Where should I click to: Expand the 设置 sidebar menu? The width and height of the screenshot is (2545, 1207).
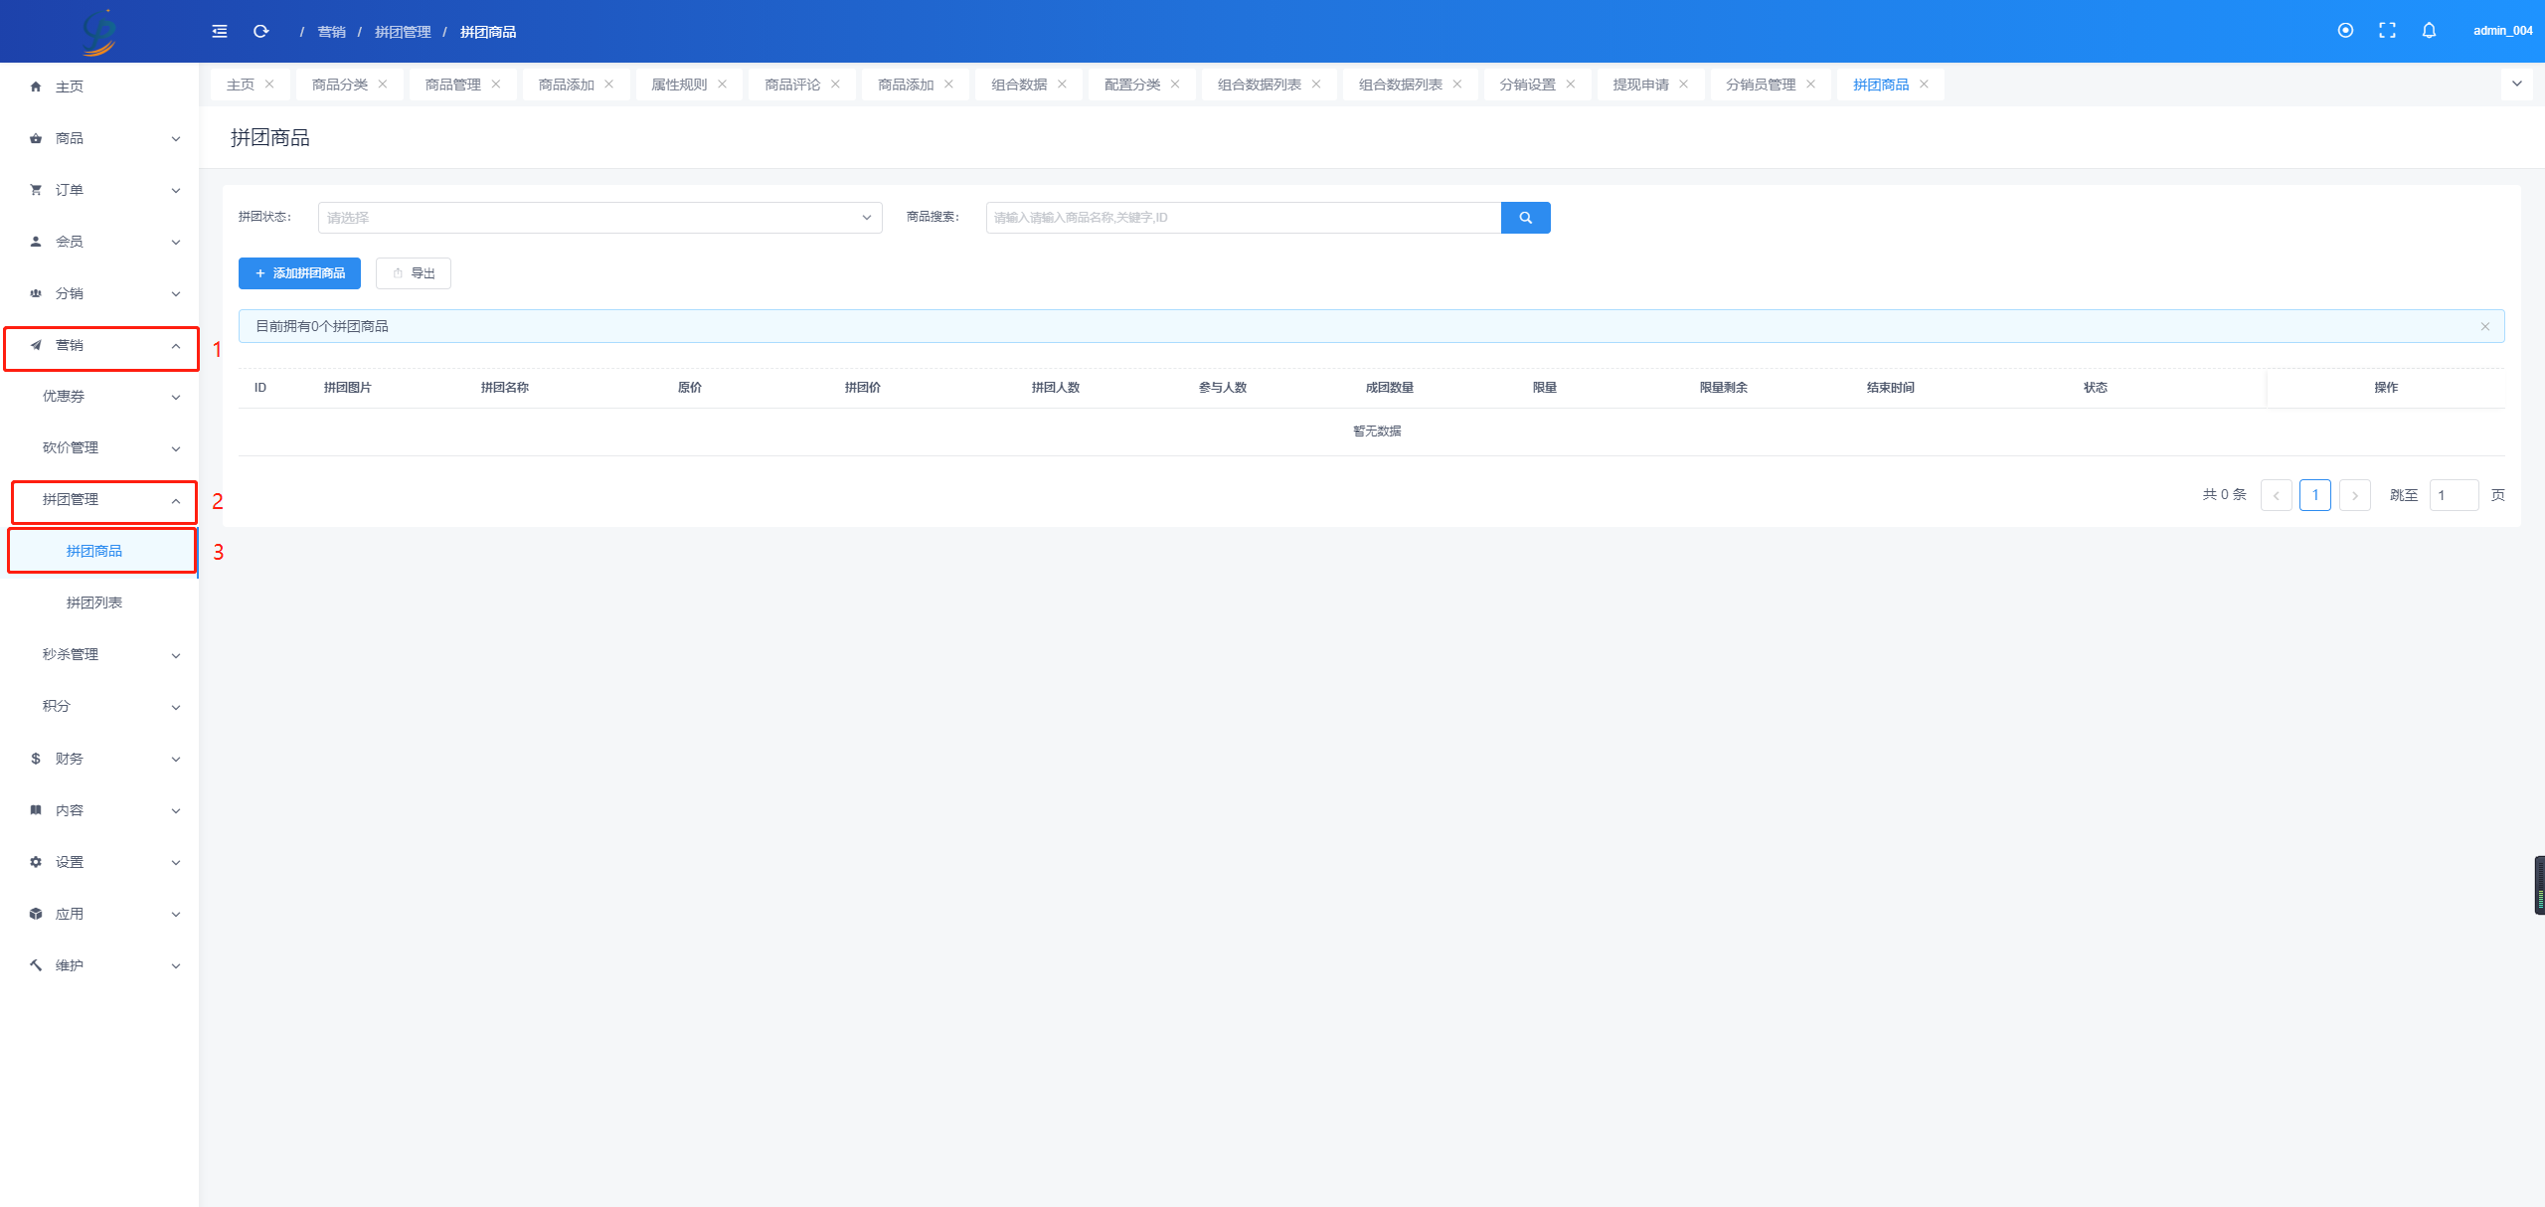click(x=99, y=862)
